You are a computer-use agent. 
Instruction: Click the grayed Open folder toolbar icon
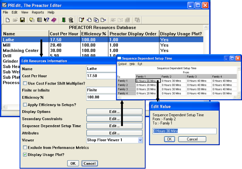point(15,20)
